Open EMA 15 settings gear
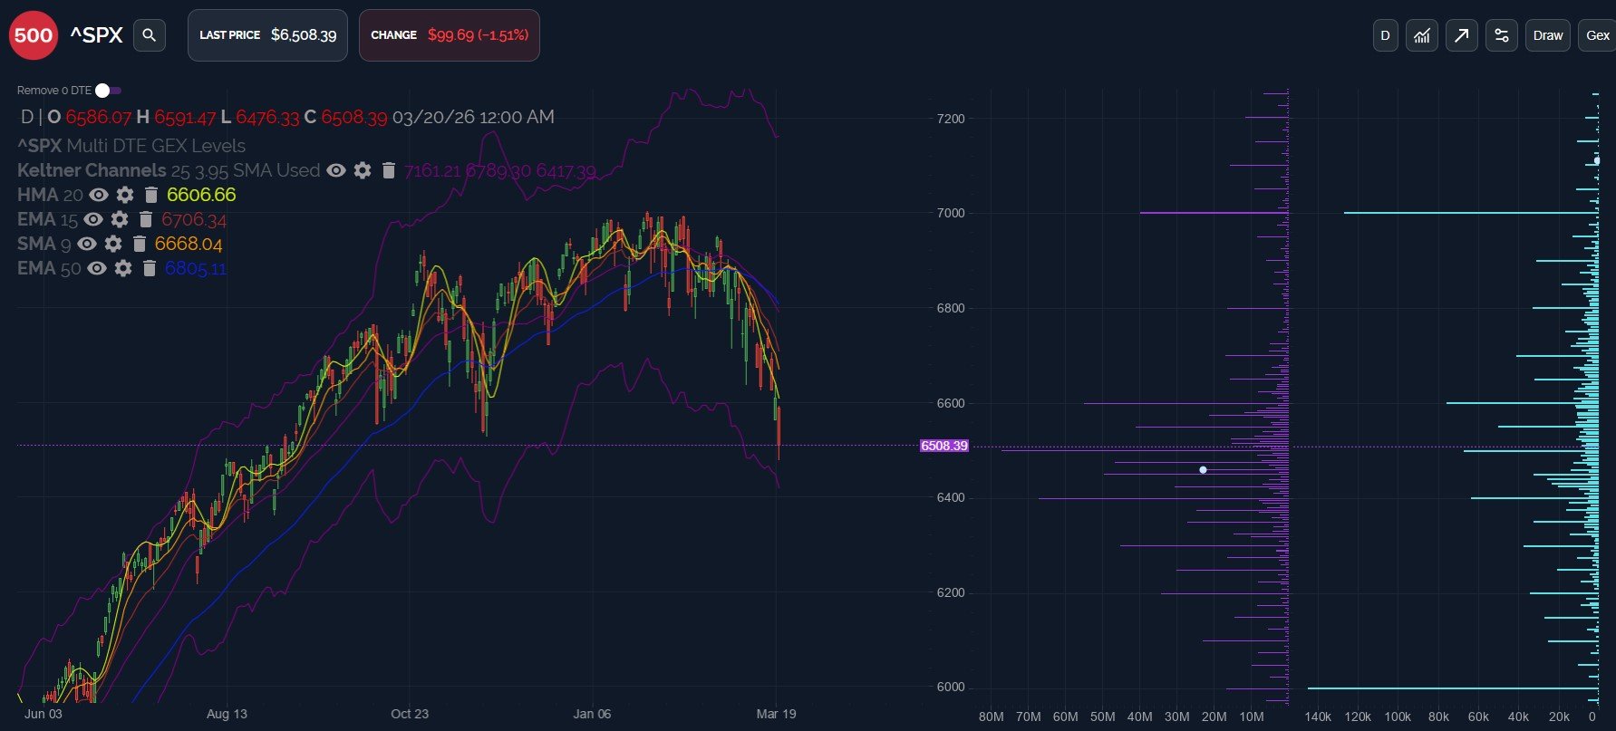The image size is (1616, 731). coord(120,219)
